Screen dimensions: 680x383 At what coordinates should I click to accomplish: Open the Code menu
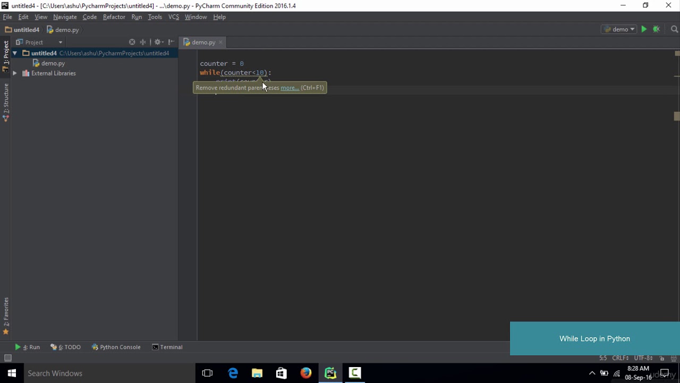[89, 17]
